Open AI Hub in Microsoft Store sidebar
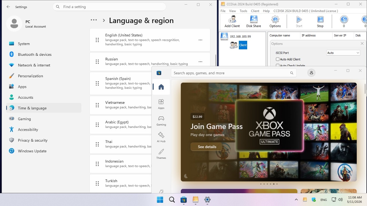The height and width of the screenshot is (206, 367). tap(161, 137)
